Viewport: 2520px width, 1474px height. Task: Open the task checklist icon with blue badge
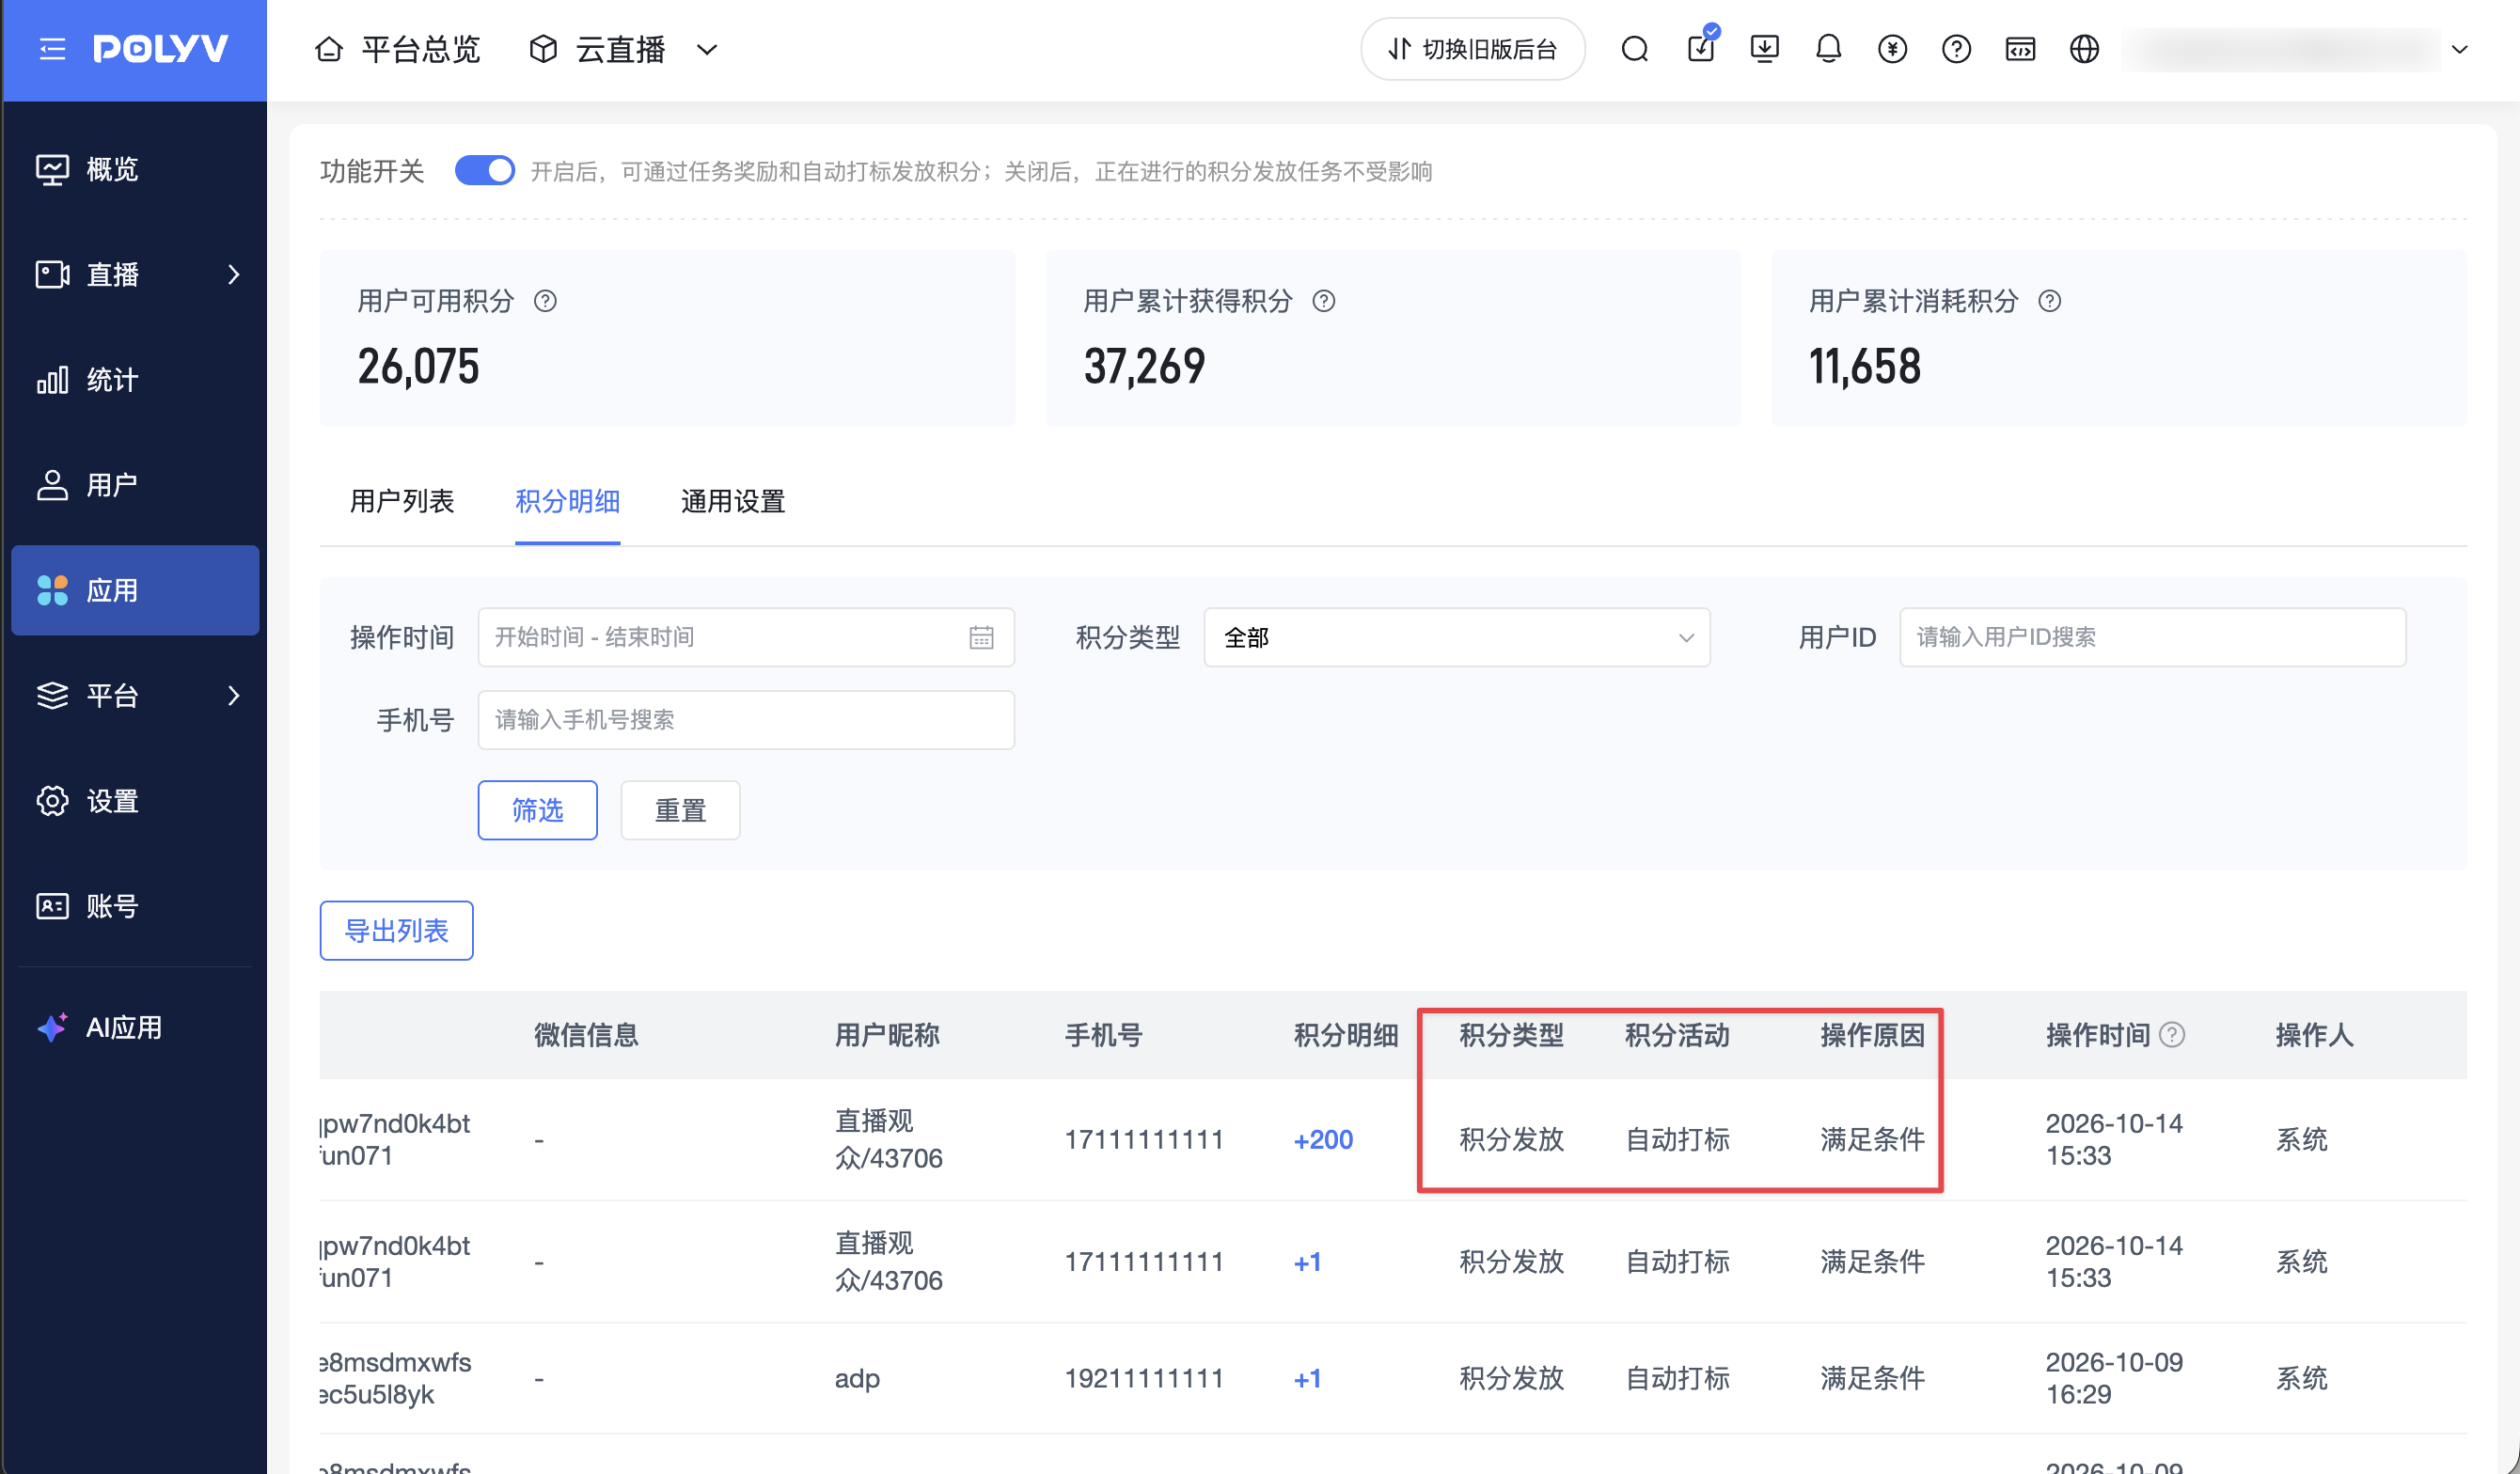pyautogui.click(x=1701, y=47)
